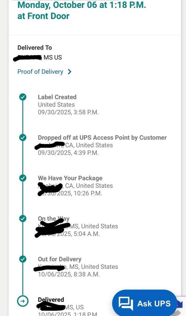Screen dimensions: 186x316
Task: Click the 10/06/2025, 8:38 A.M. timestamp
Action: pyautogui.click(x=69, y=274)
